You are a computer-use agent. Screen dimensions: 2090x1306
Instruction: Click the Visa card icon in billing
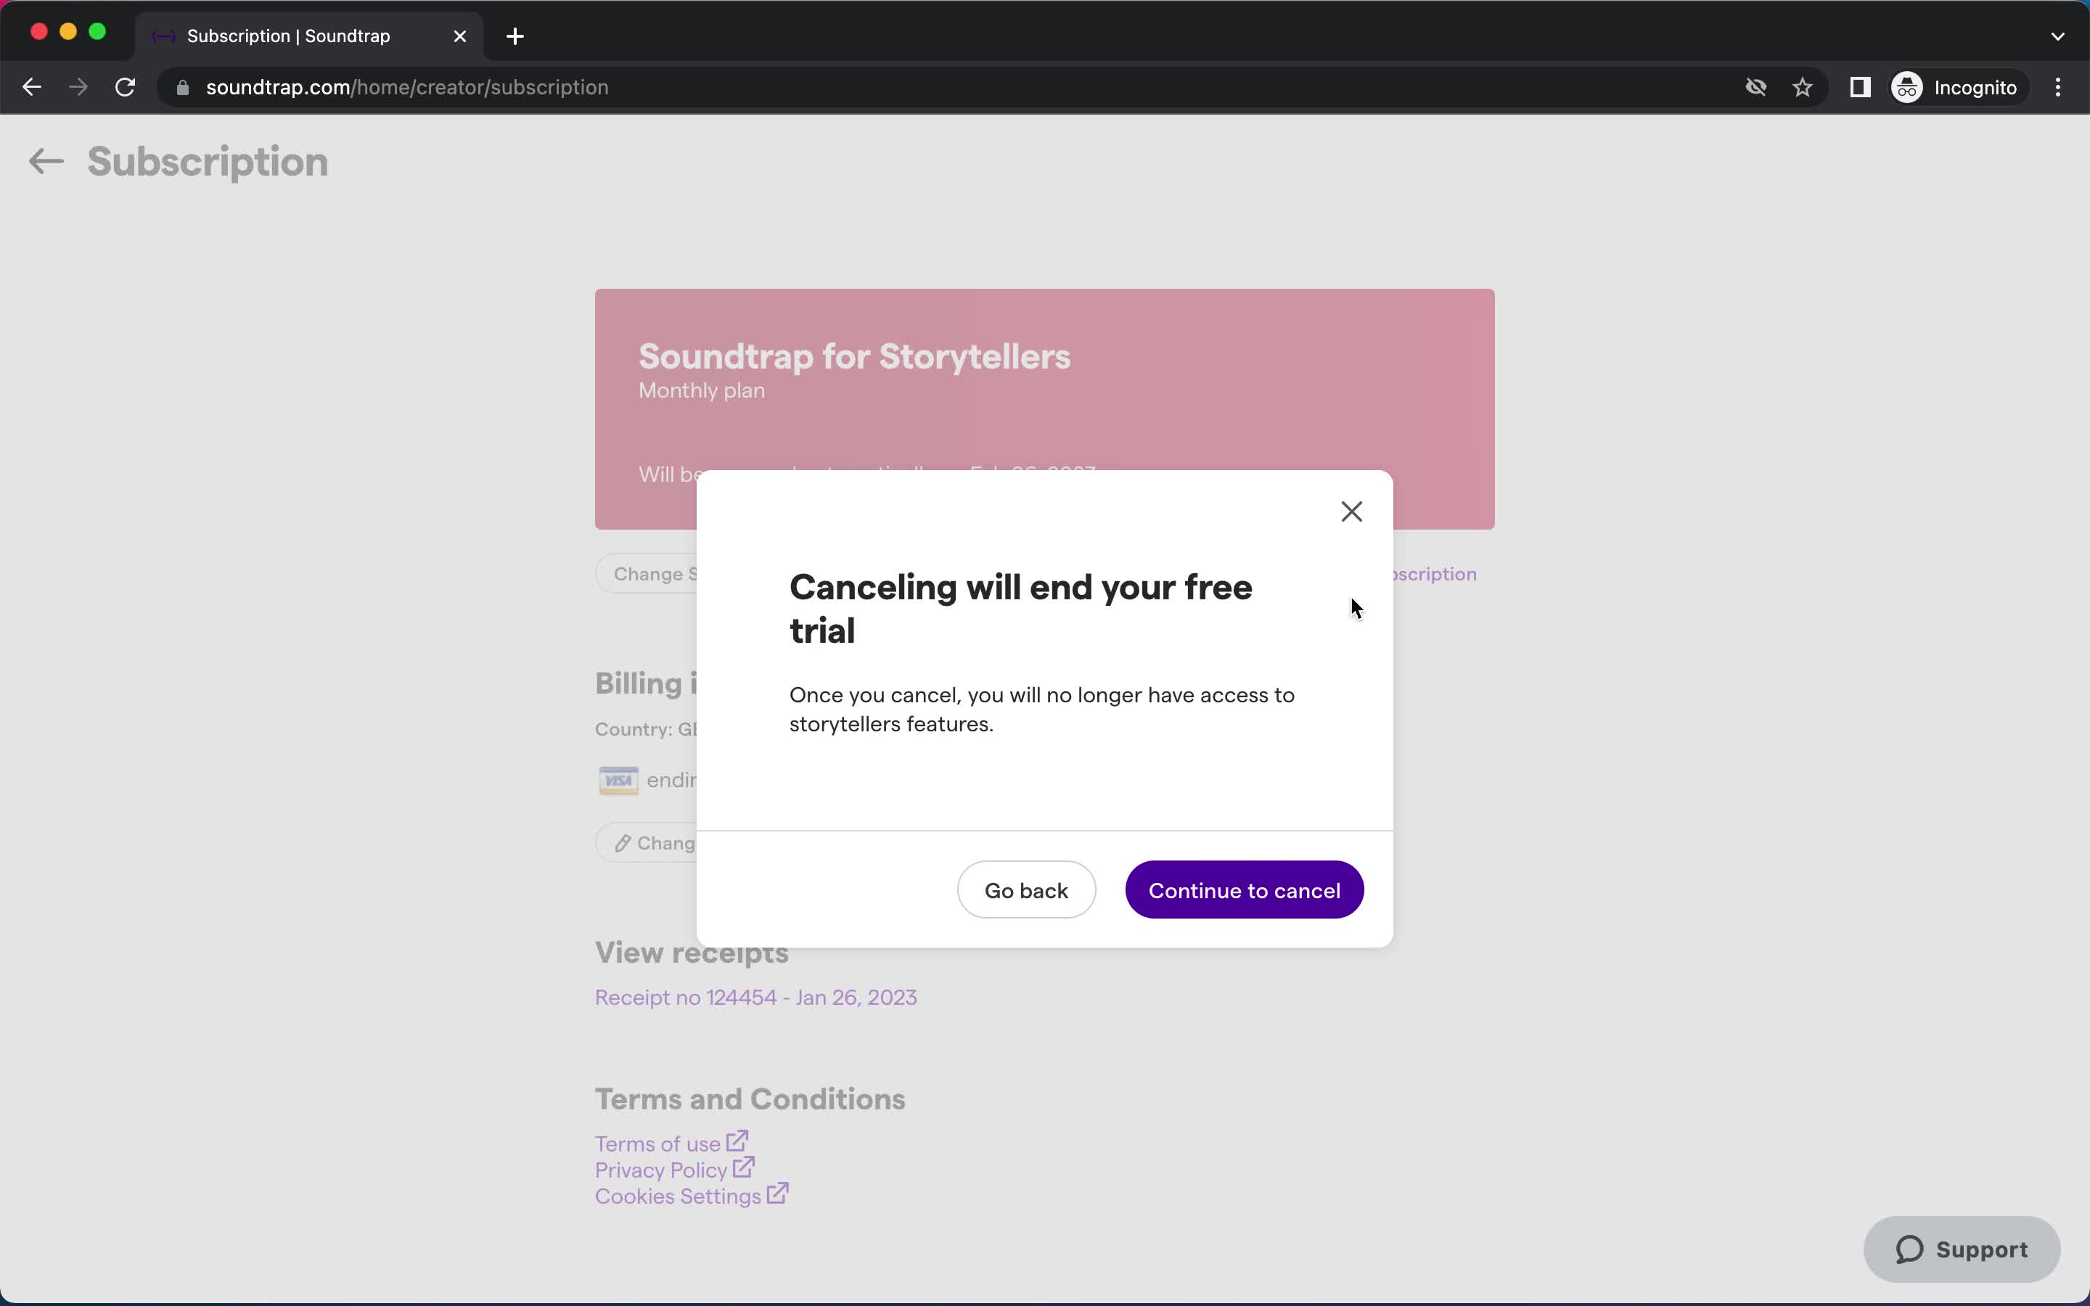(620, 779)
